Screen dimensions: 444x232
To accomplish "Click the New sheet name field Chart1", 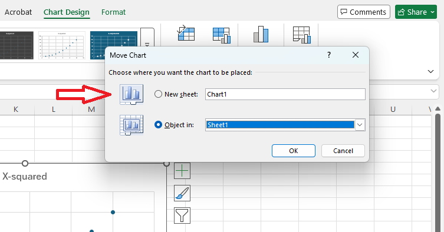I will (285, 94).
